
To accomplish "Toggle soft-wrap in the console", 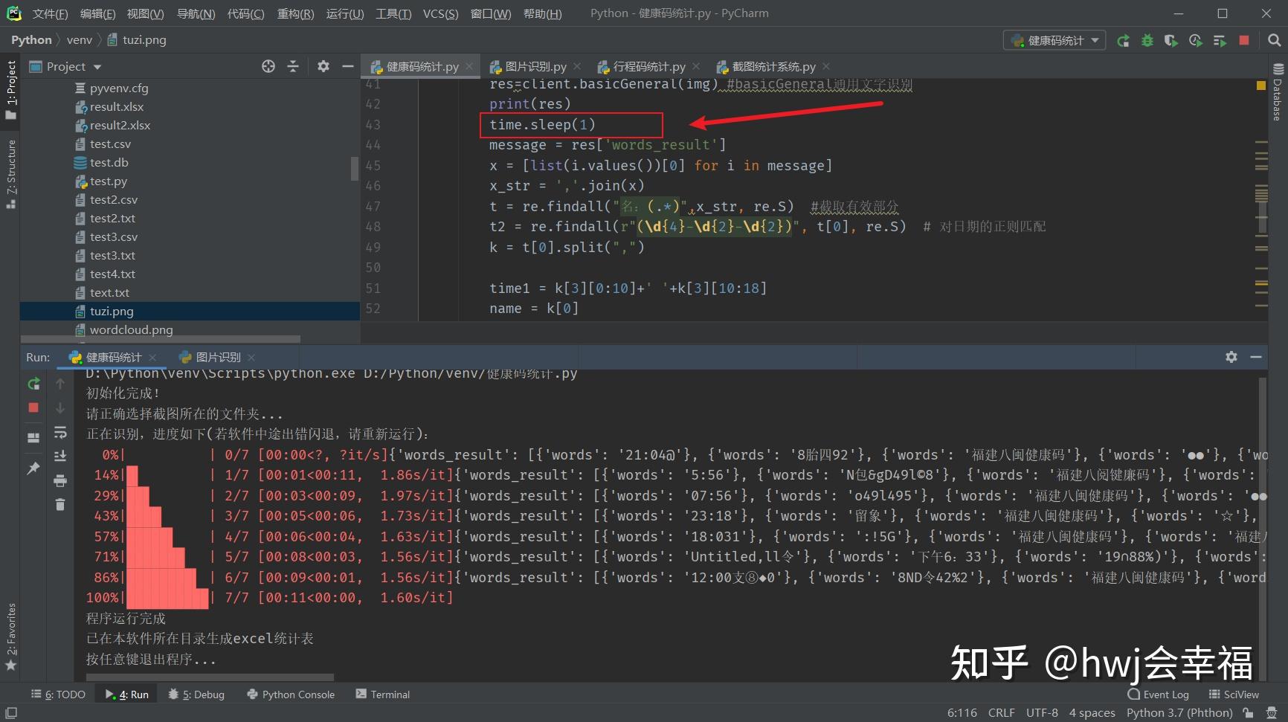I will pos(60,433).
